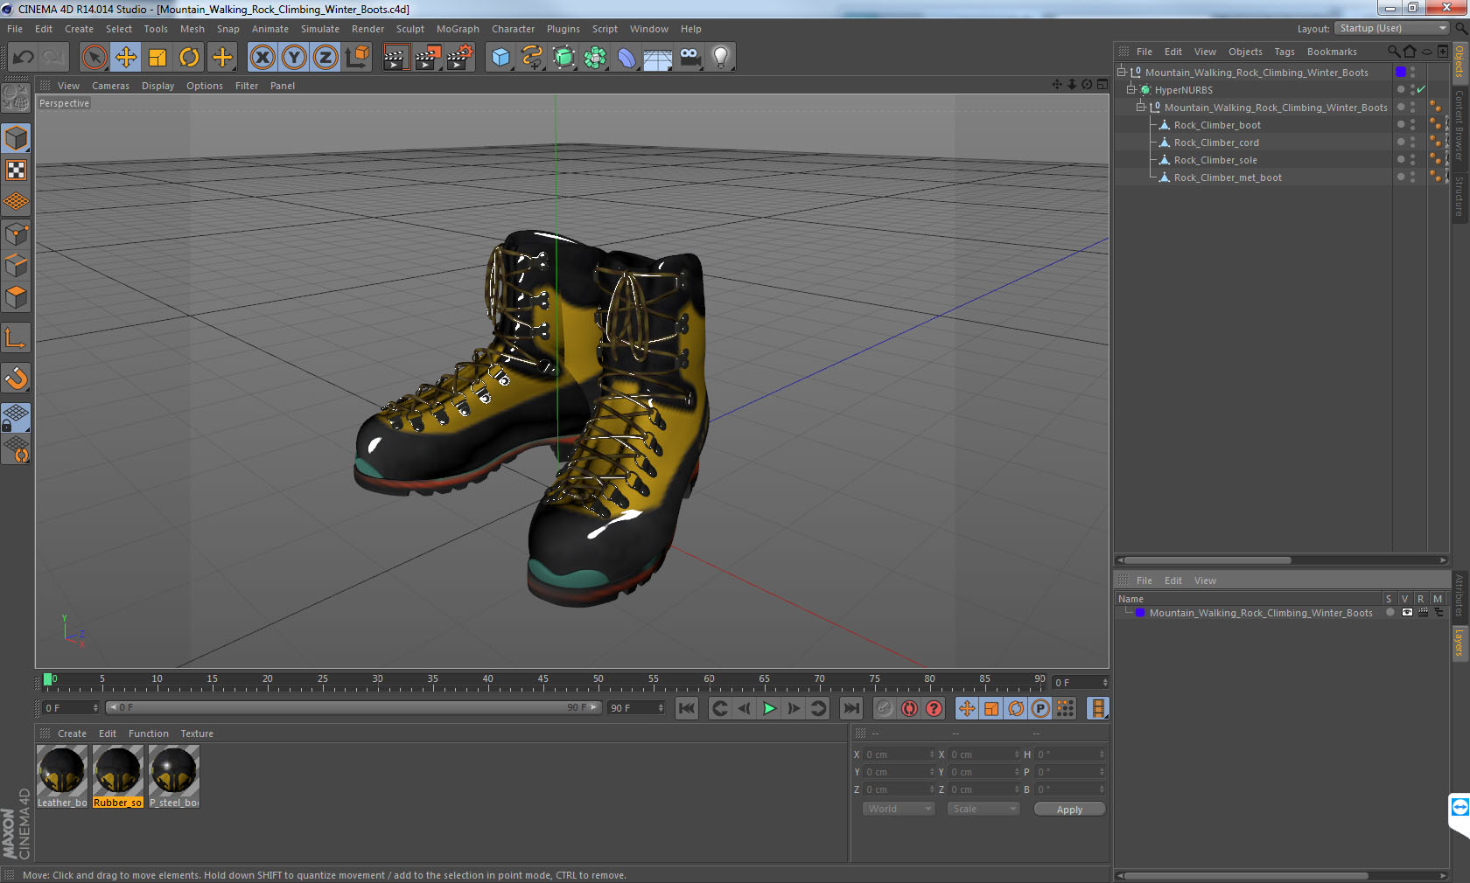Viewport: 1470px width, 883px height.
Task: Toggle Z axis lock
Action: (325, 58)
